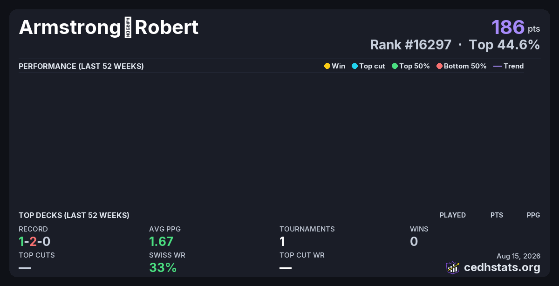This screenshot has width=559, height=286.
Task: Click the red Bottom 50% legend dot
Action: click(439, 66)
